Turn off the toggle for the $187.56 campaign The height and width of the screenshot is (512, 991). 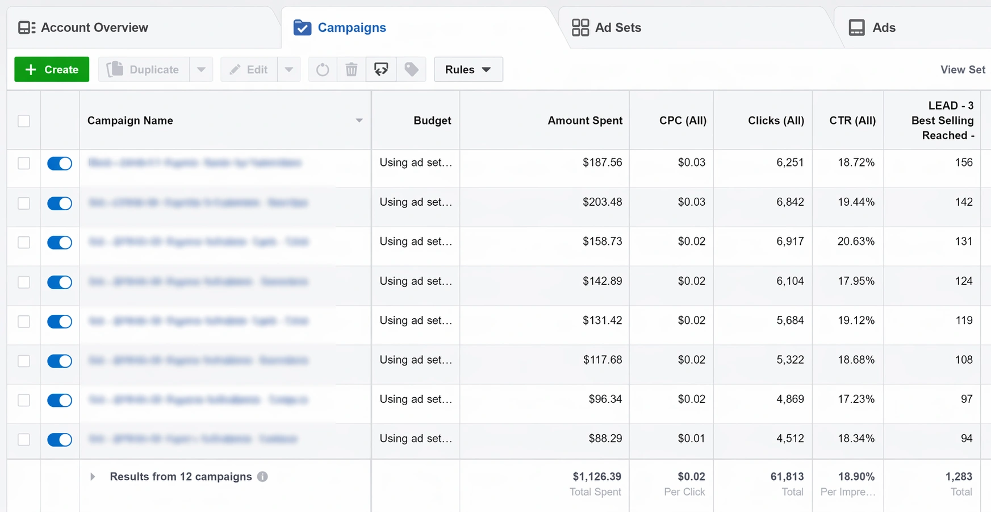pyautogui.click(x=60, y=164)
